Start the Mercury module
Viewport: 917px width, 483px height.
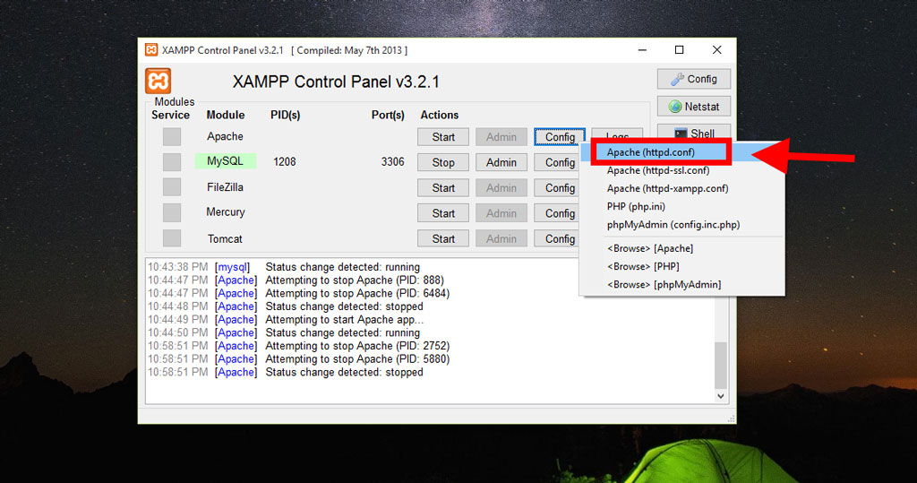point(442,213)
